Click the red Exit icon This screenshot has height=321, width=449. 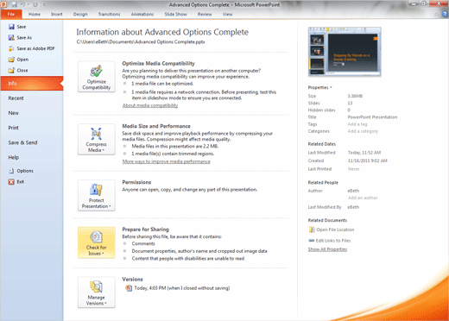point(11,182)
